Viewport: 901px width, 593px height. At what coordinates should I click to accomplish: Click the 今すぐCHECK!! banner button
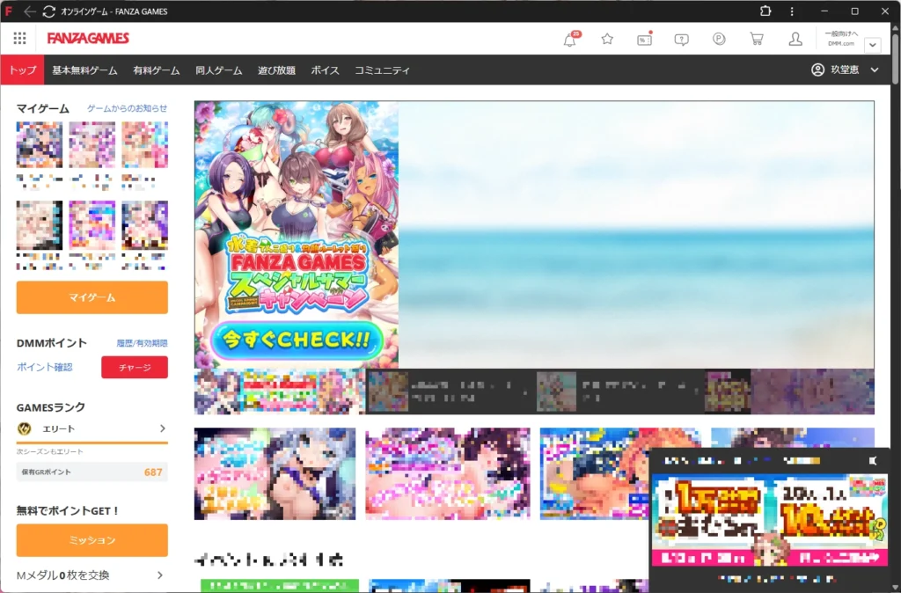(297, 340)
